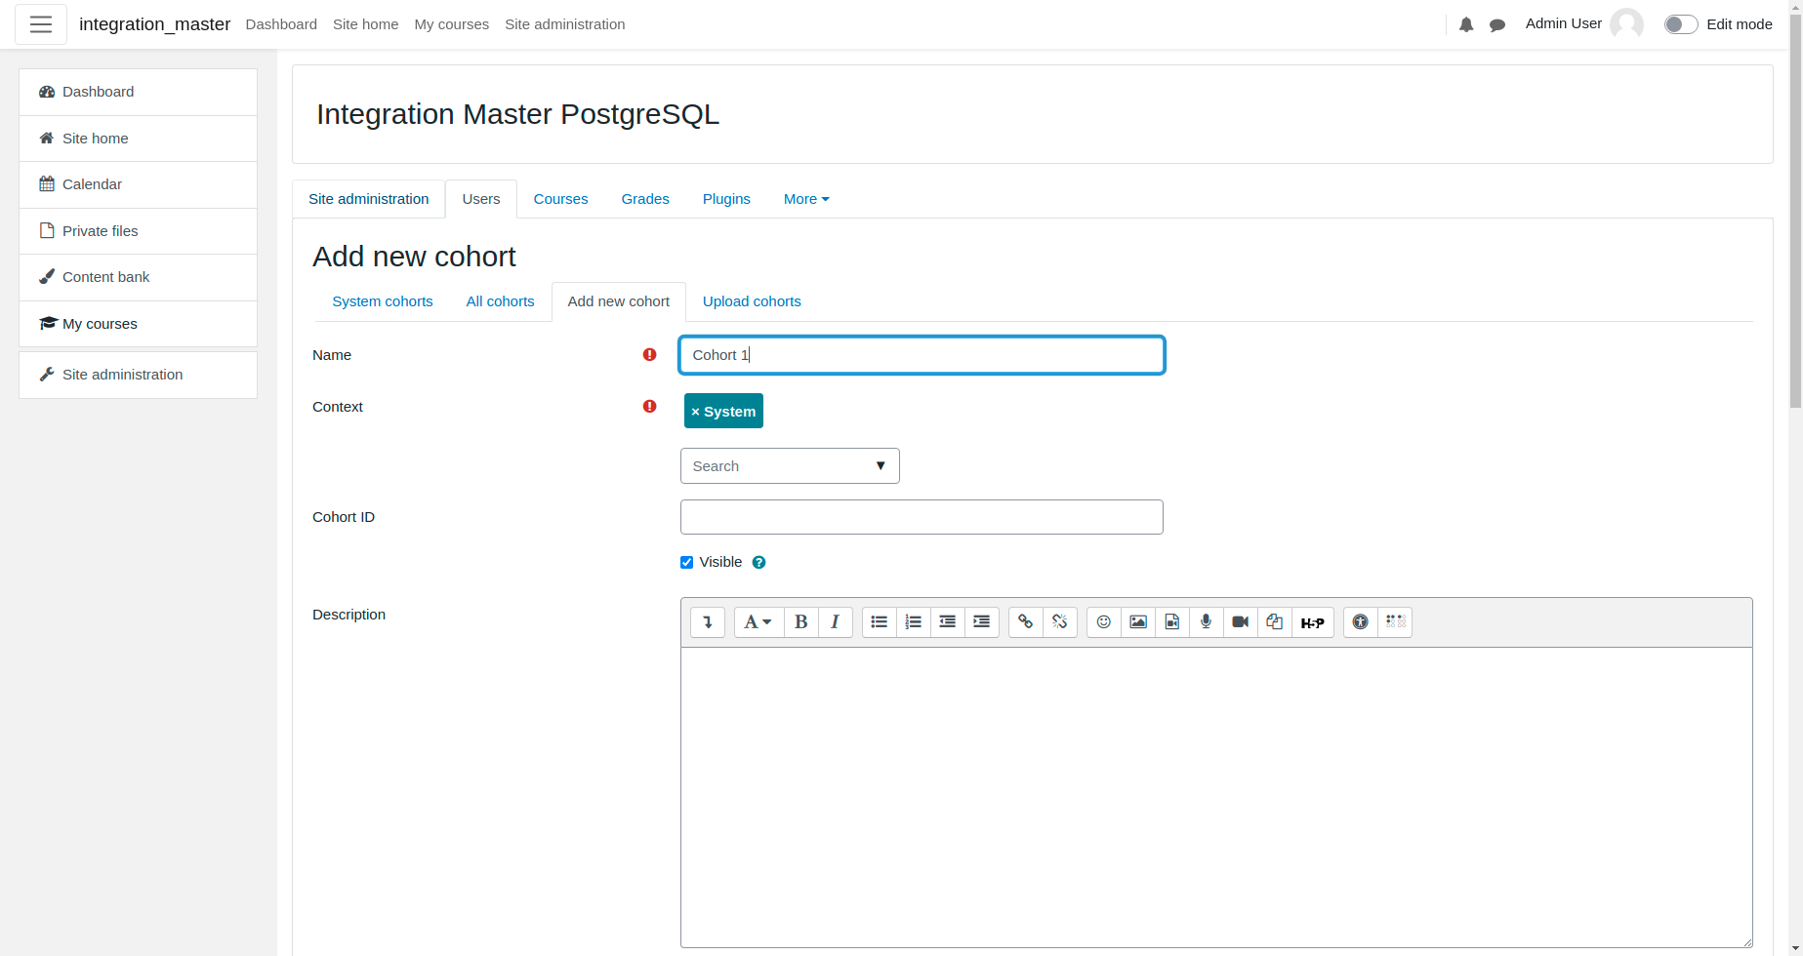Open notifications bell icon
The image size is (1803, 956).
pyautogui.click(x=1466, y=25)
